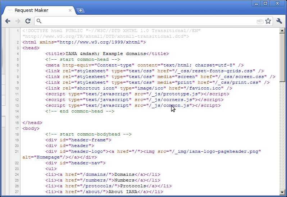Click the 'Numbers' list item text
The height and width of the screenshot is (197, 287).
124,180
